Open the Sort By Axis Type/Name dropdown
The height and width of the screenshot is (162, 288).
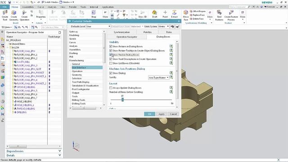(158, 77)
